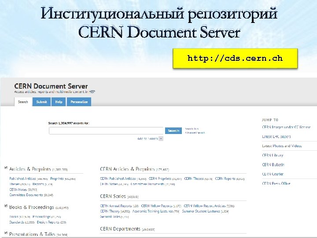Jump to CERN Images under CC license
This screenshot has width=317, height=238.
286,127
